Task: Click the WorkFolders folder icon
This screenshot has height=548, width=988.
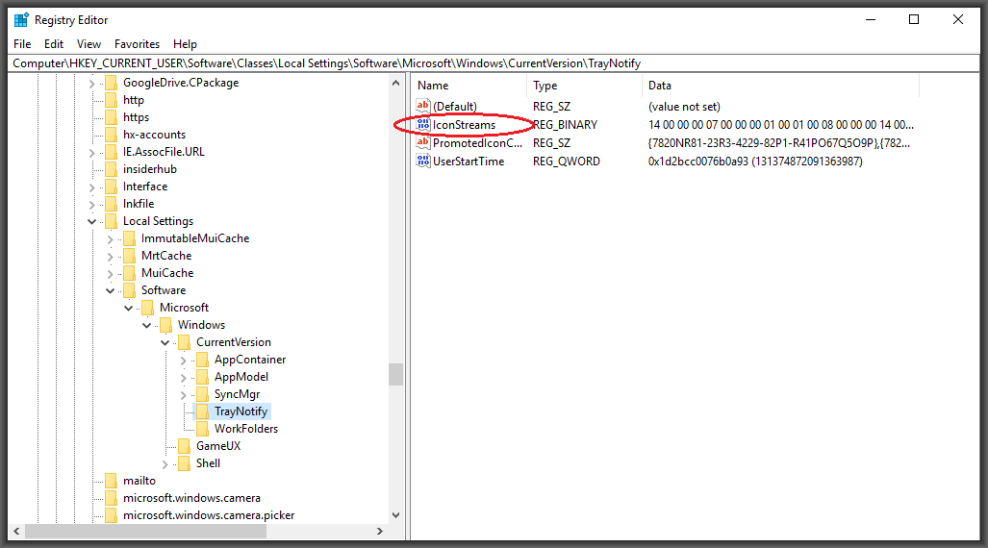Action: 202,429
